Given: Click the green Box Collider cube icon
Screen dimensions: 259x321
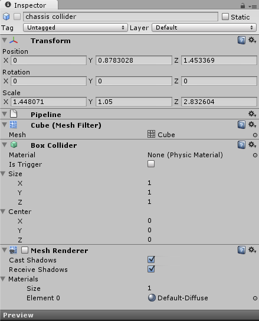Looking at the screenshot, I should coord(14,145).
